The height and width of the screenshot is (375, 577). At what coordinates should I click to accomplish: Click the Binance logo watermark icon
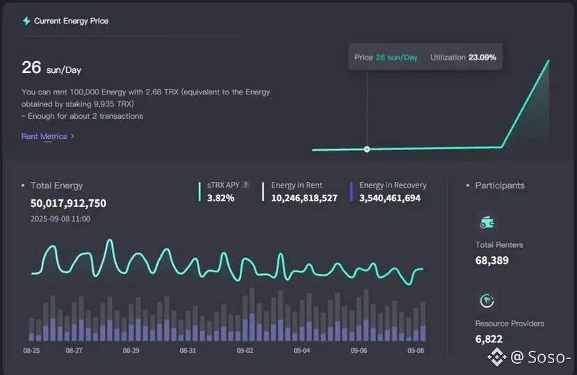(496, 358)
